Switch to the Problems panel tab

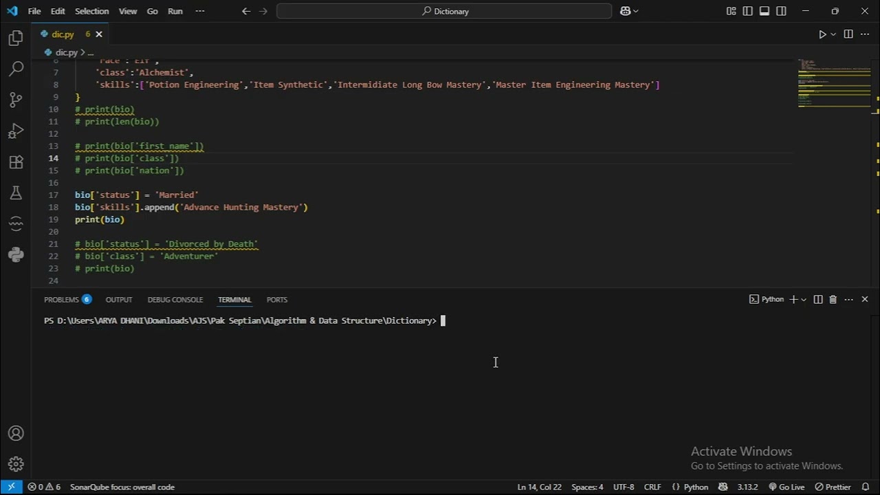click(x=67, y=300)
